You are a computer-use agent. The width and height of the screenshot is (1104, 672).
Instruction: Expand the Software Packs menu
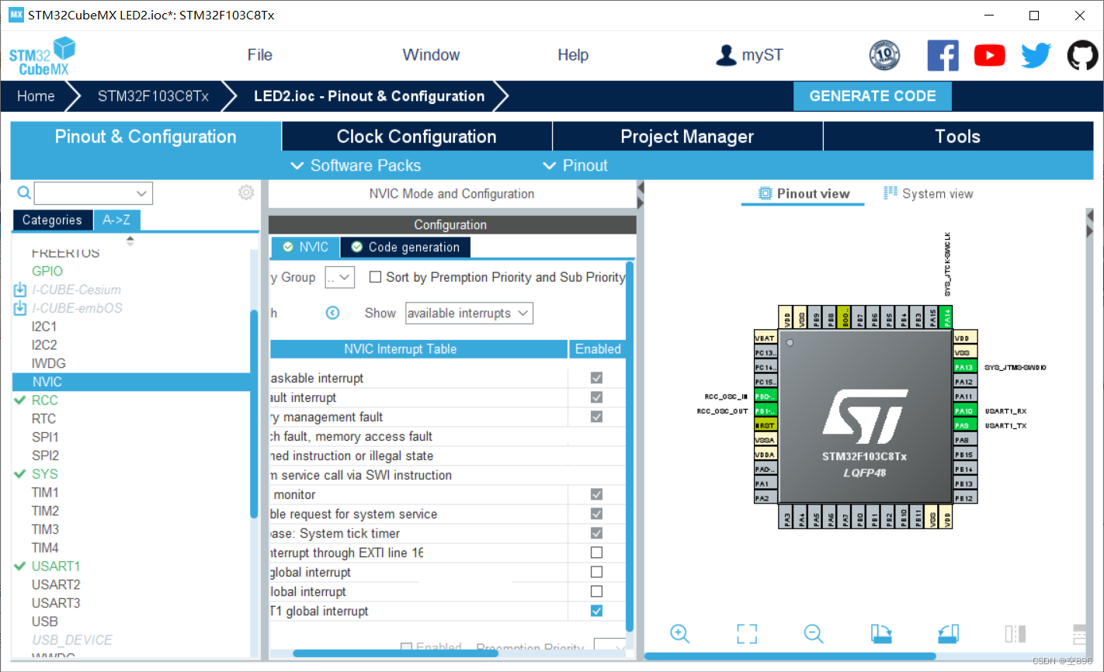tap(356, 165)
